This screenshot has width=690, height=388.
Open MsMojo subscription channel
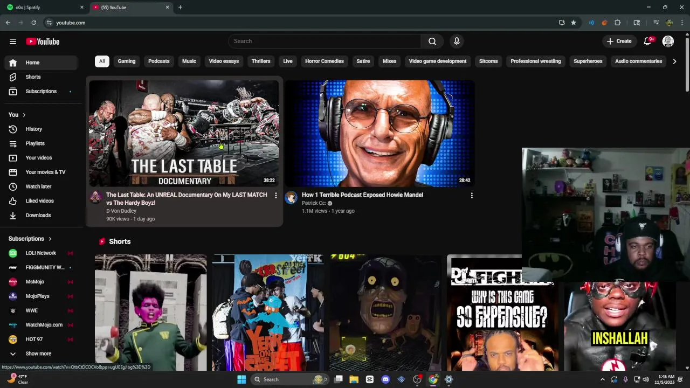41,282
